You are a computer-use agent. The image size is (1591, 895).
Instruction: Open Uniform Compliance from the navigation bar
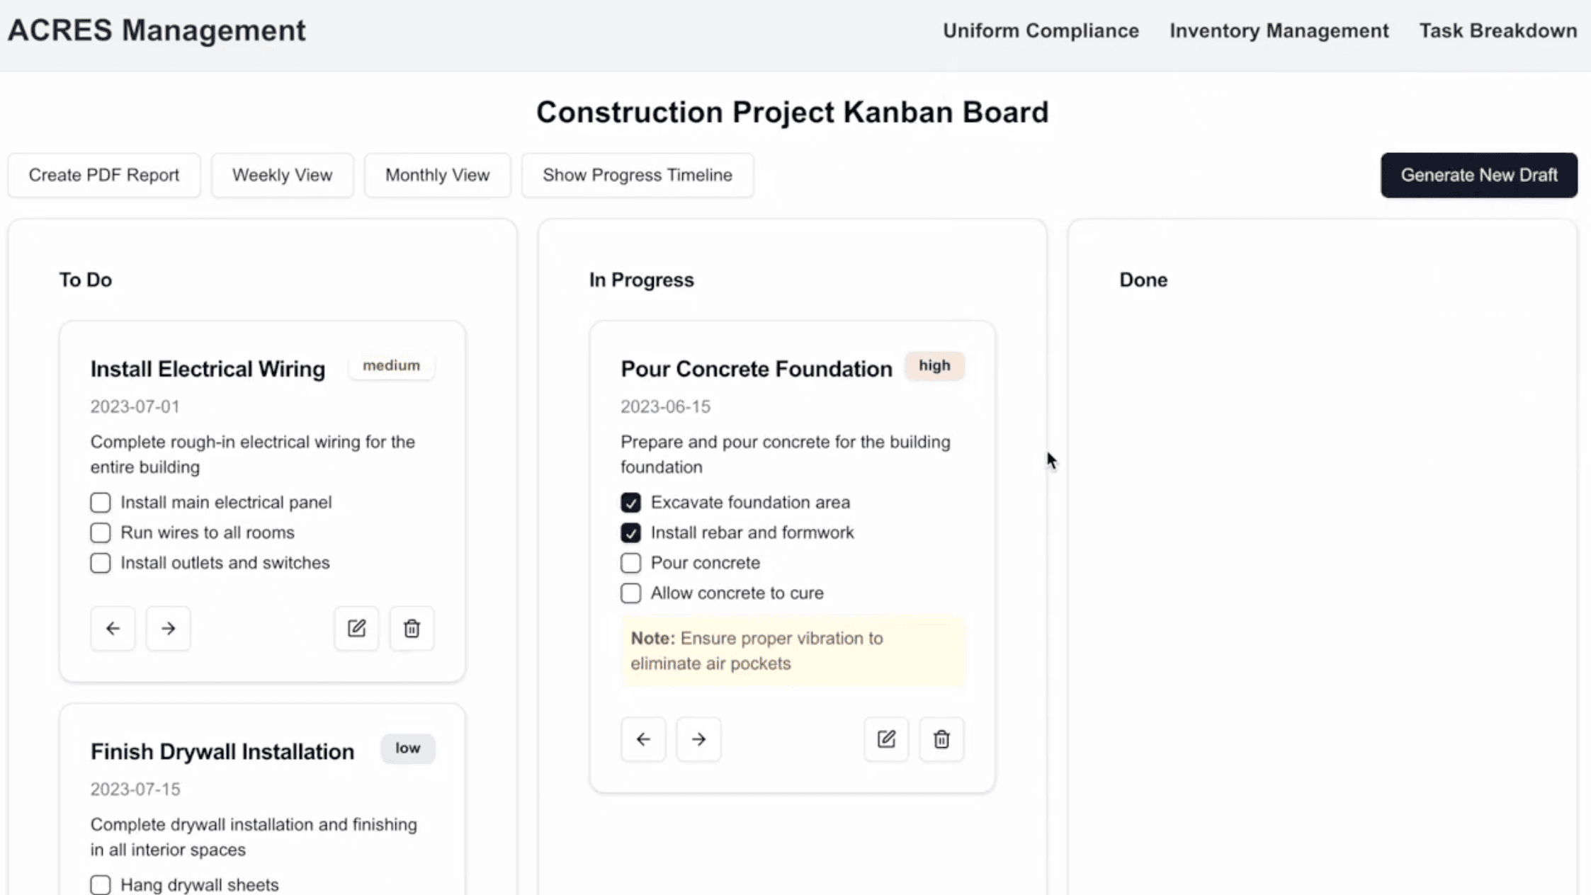click(1041, 30)
